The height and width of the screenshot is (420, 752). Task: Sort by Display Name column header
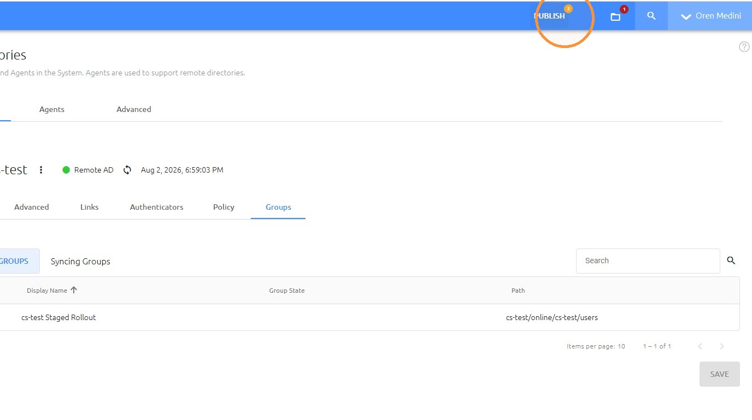(x=47, y=291)
